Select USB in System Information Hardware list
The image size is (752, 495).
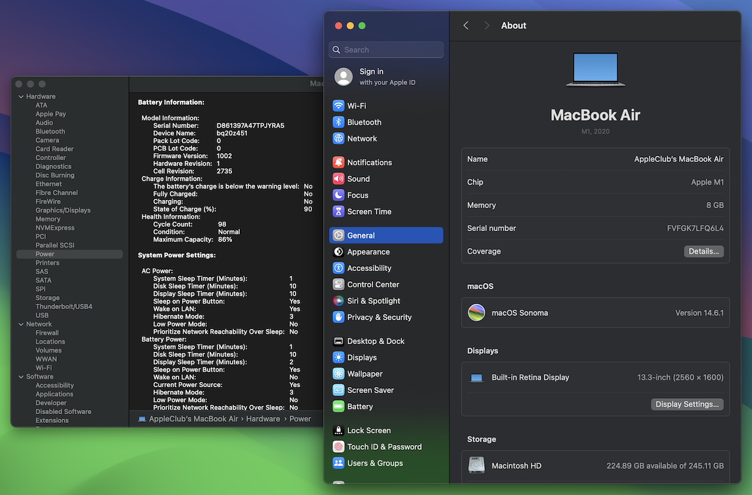(42, 316)
